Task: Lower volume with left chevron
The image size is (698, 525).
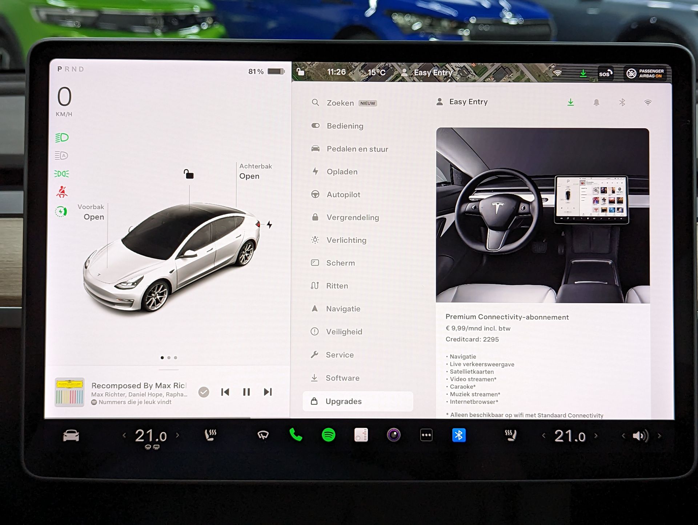Action: pyautogui.click(x=623, y=436)
